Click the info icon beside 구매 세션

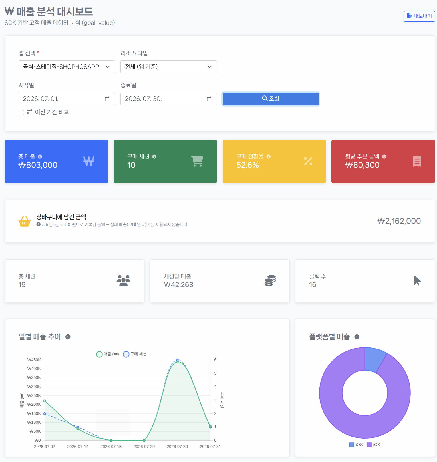154,156
